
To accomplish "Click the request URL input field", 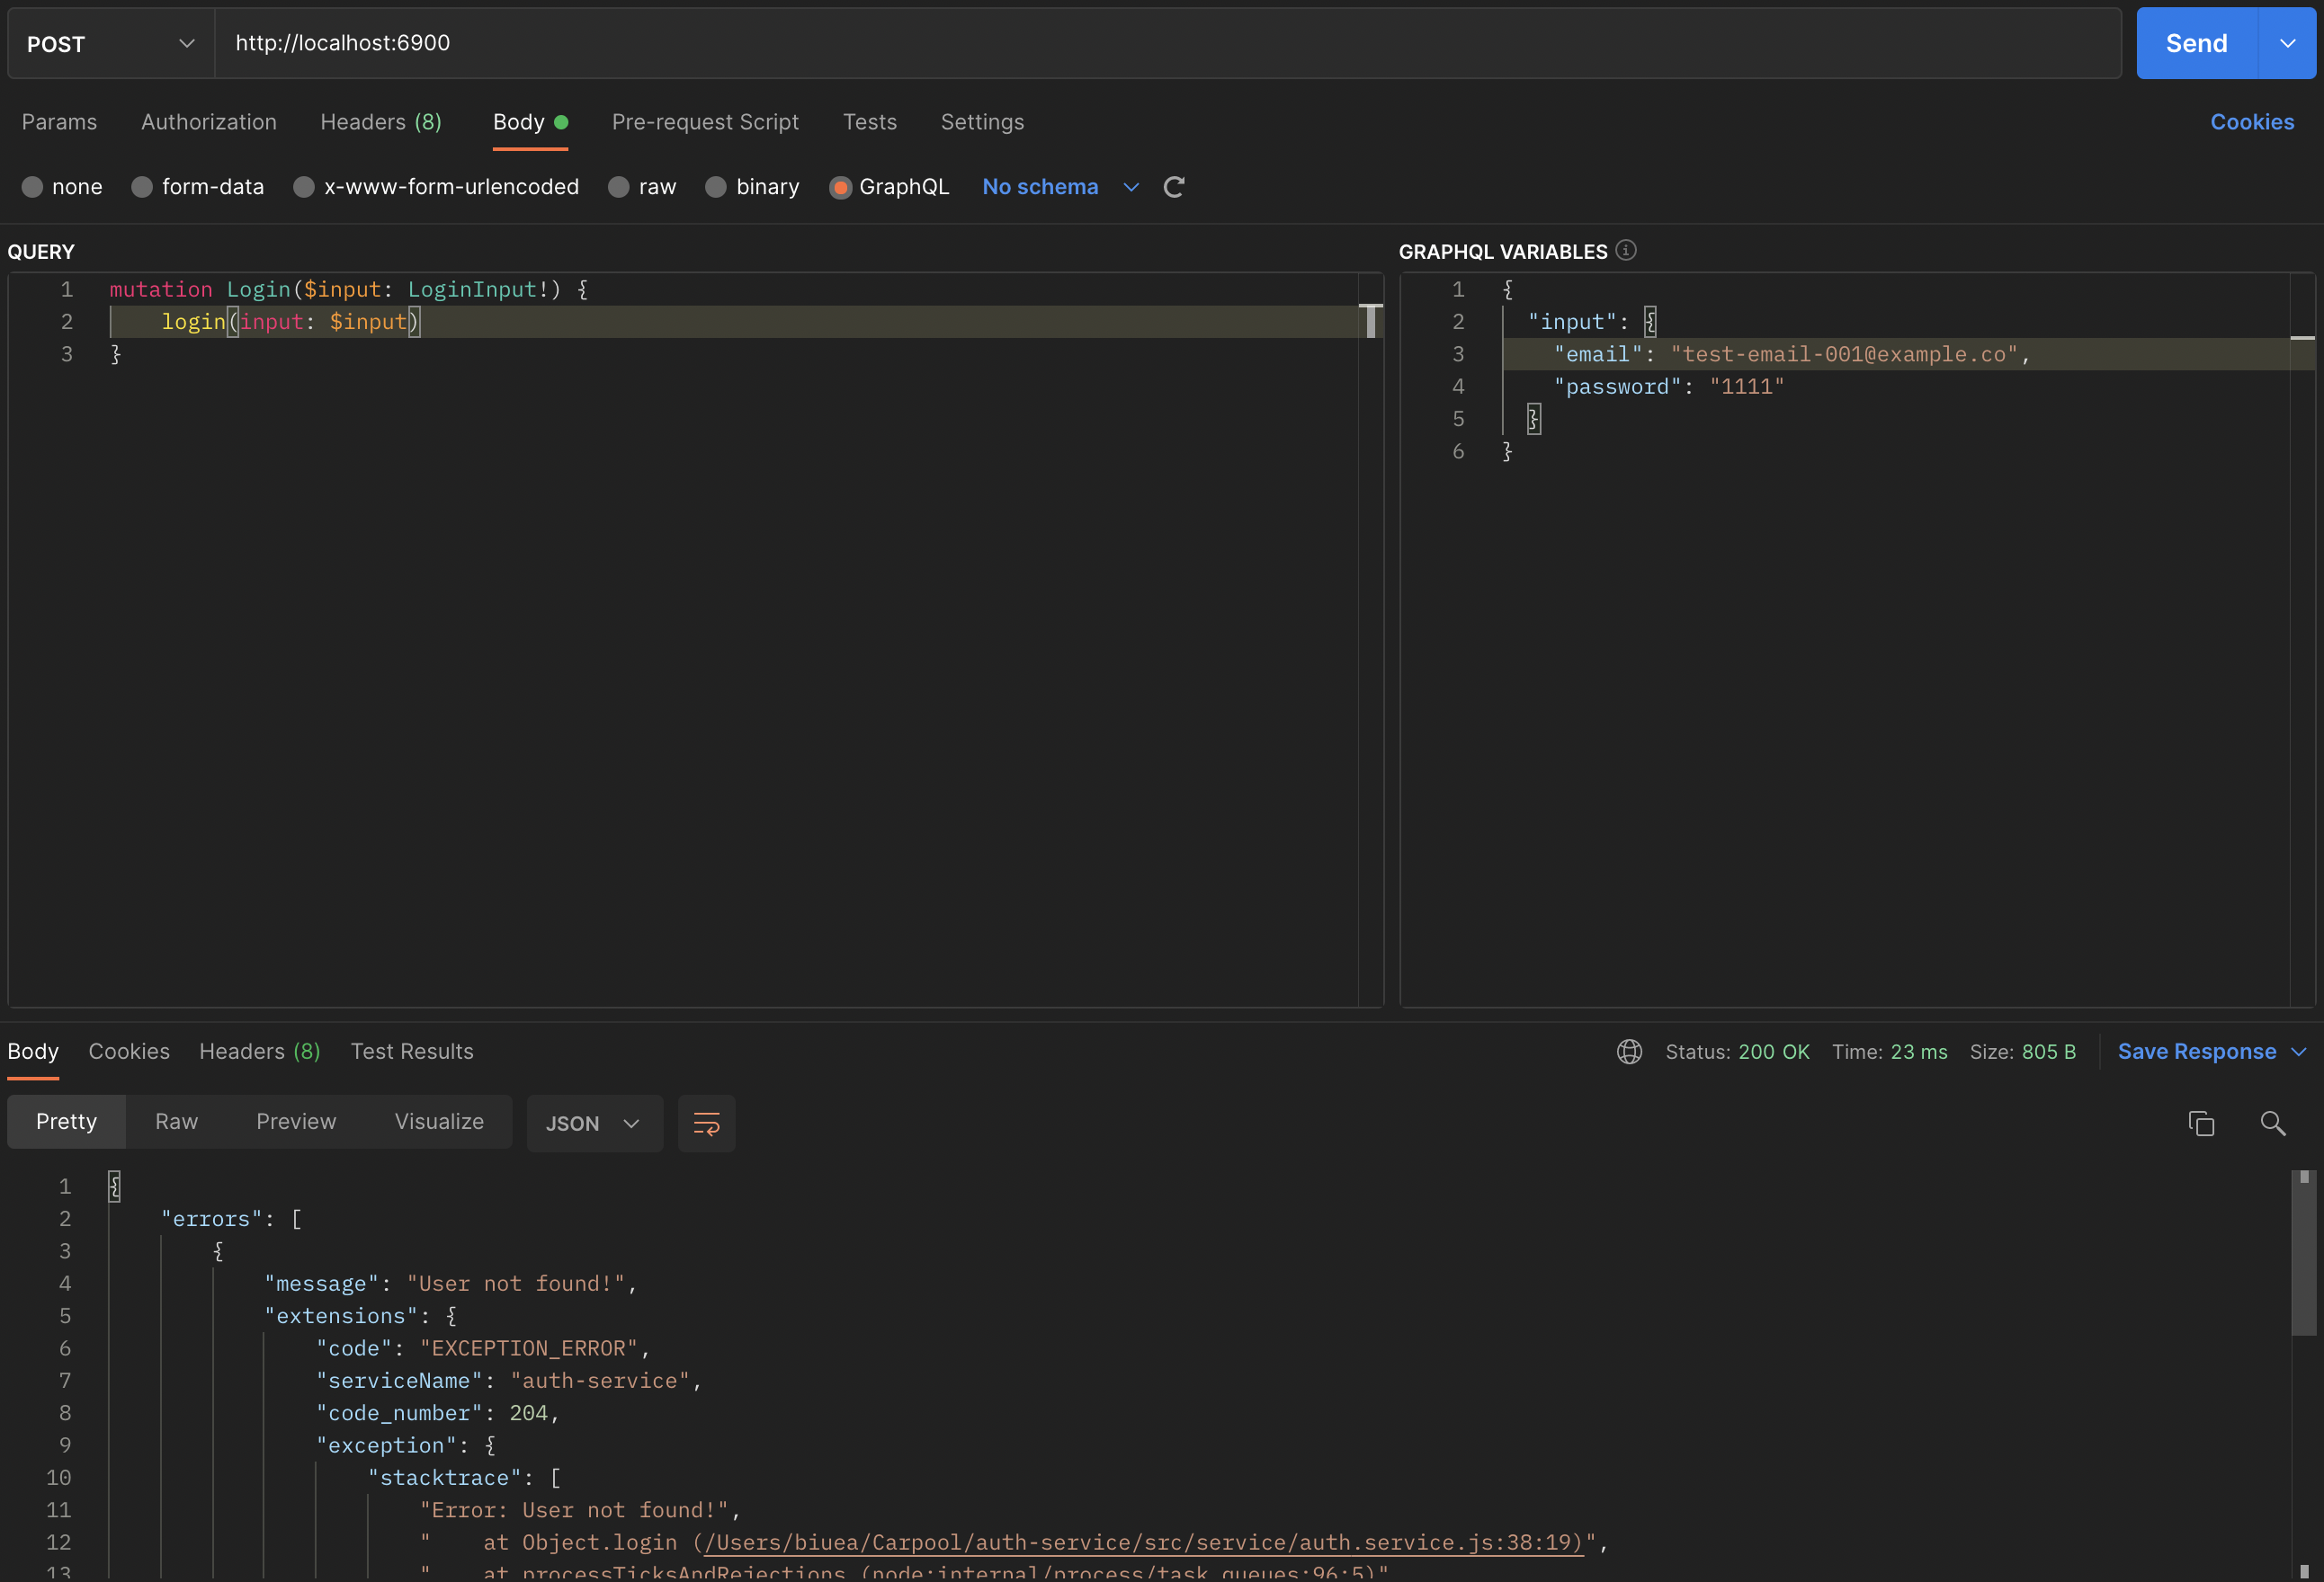I will pyautogui.click(x=1160, y=44).
